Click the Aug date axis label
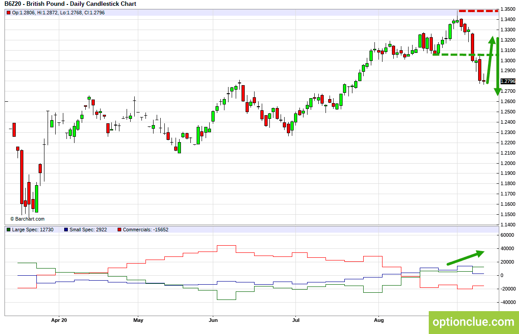The height and width of the screenshot is (334, 519). 378,320
